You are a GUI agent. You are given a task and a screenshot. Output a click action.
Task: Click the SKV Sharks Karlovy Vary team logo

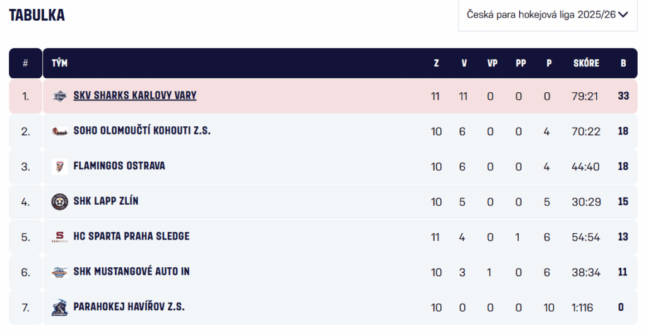59,96
